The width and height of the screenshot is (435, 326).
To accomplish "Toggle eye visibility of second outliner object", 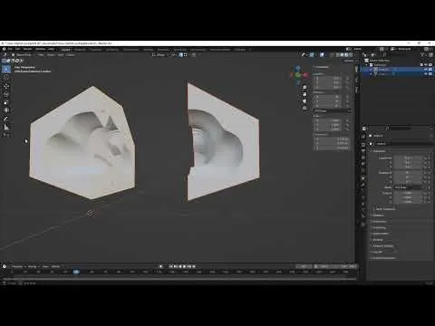I will 426,74.
